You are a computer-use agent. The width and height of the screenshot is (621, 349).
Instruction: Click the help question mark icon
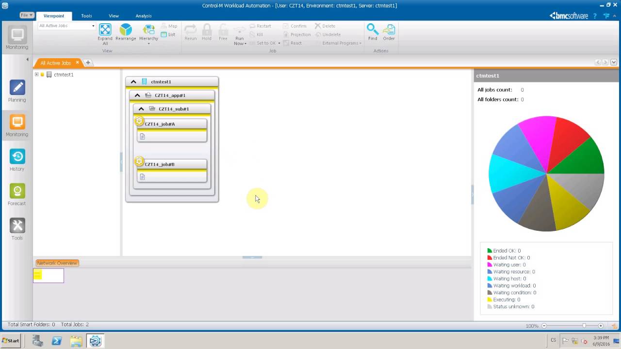tap(595, 16)
